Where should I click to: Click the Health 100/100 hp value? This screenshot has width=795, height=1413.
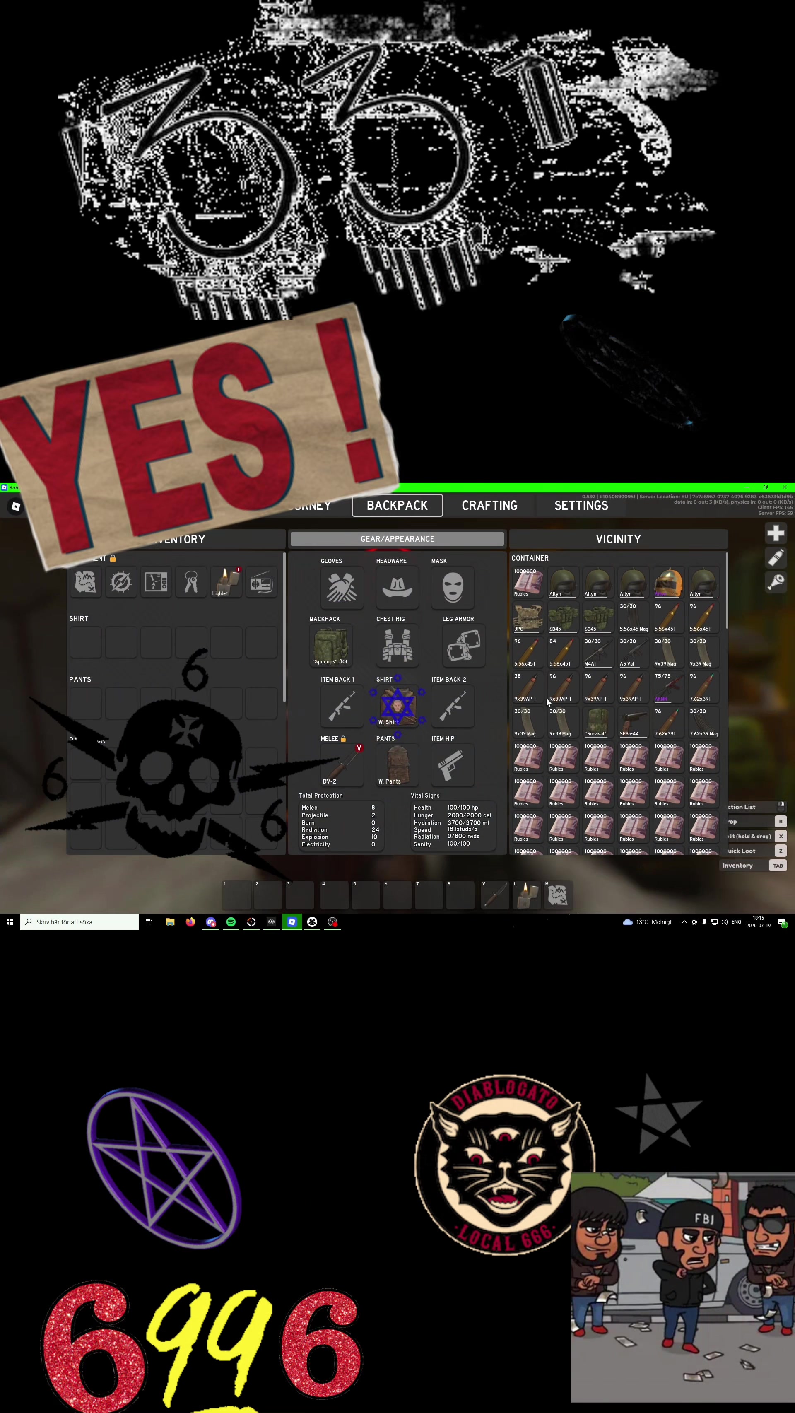(463, 808)
